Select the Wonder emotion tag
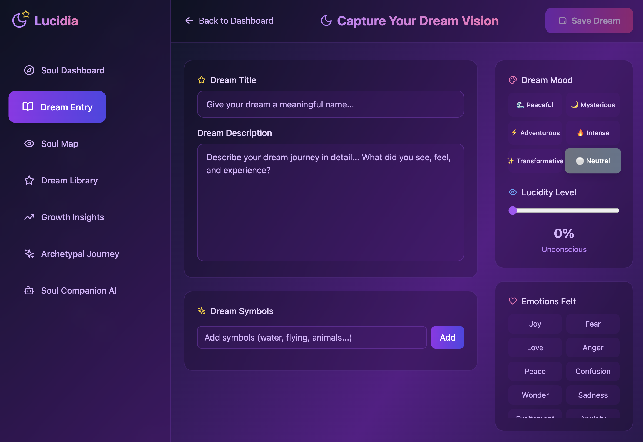The height and width of the screenshot is (442, 643). pos(535,395)
